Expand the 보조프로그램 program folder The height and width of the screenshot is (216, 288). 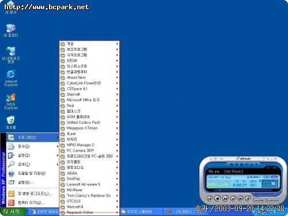(89, 50)
